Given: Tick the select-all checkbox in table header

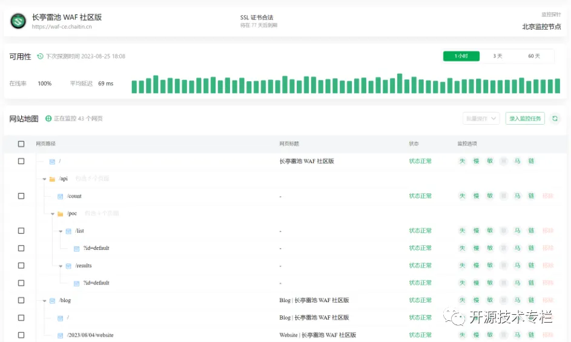Looking at the screenshot, I should (x=21, y=144).
